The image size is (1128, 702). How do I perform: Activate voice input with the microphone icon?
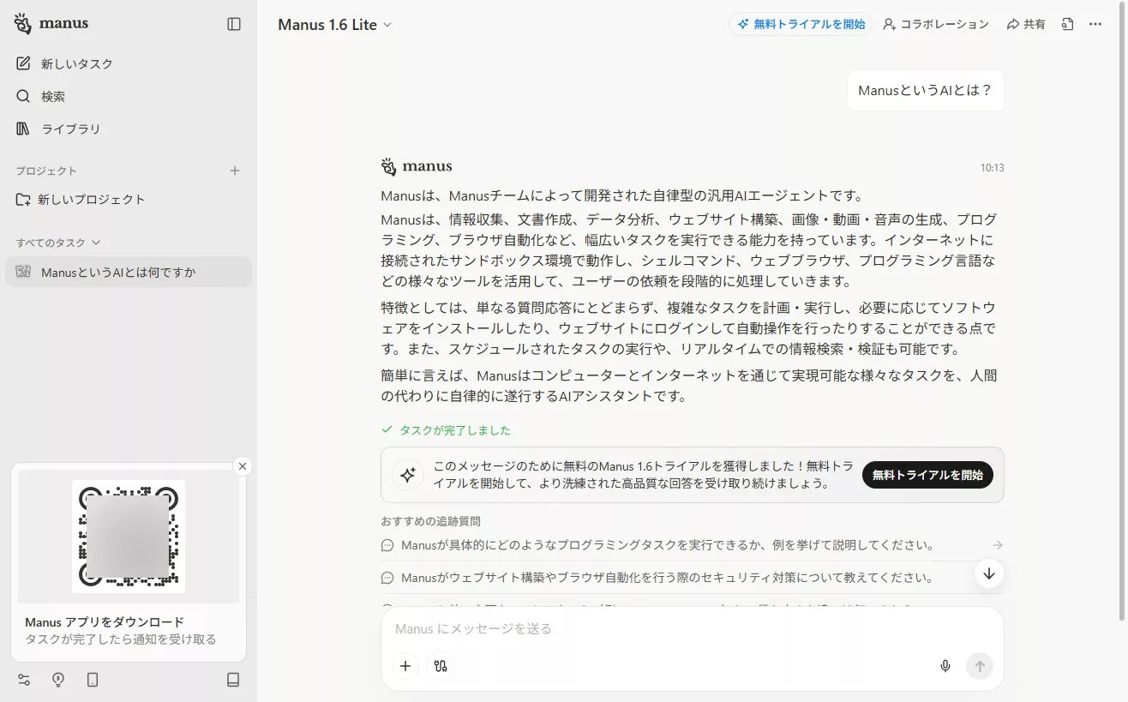tap(945, 665)
